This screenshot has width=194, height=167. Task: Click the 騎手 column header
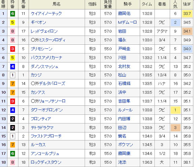pos(128,4)
